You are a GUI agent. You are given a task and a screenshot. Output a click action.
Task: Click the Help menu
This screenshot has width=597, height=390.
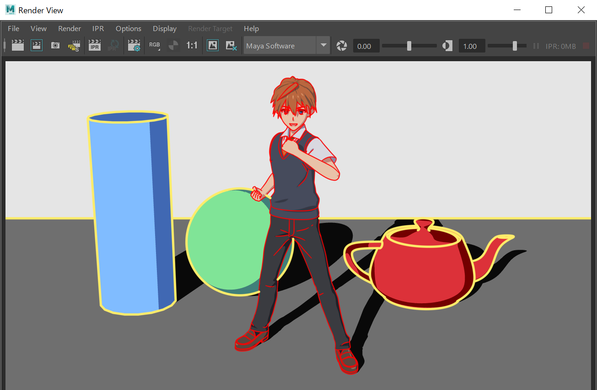(251, 29)
